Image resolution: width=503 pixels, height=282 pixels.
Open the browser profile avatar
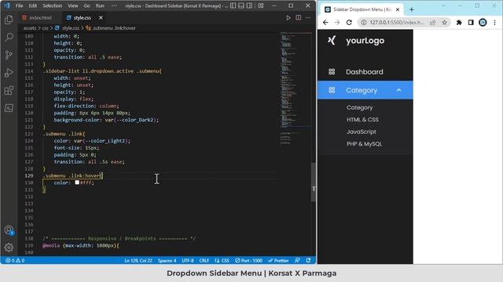[x=483, y=23]
